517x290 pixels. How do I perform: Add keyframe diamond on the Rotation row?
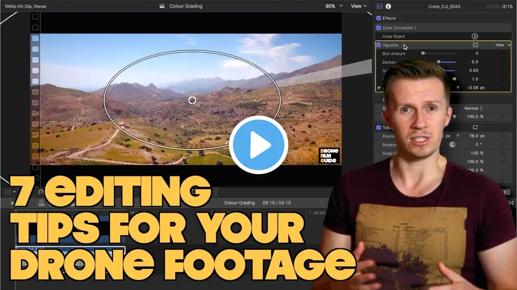(x=503, y=145)
